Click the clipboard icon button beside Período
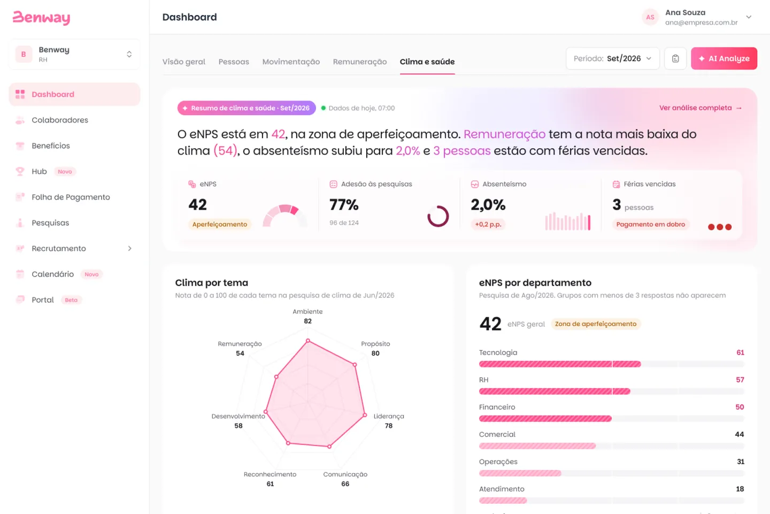The image size is (770, 514). tap(675, 58)
